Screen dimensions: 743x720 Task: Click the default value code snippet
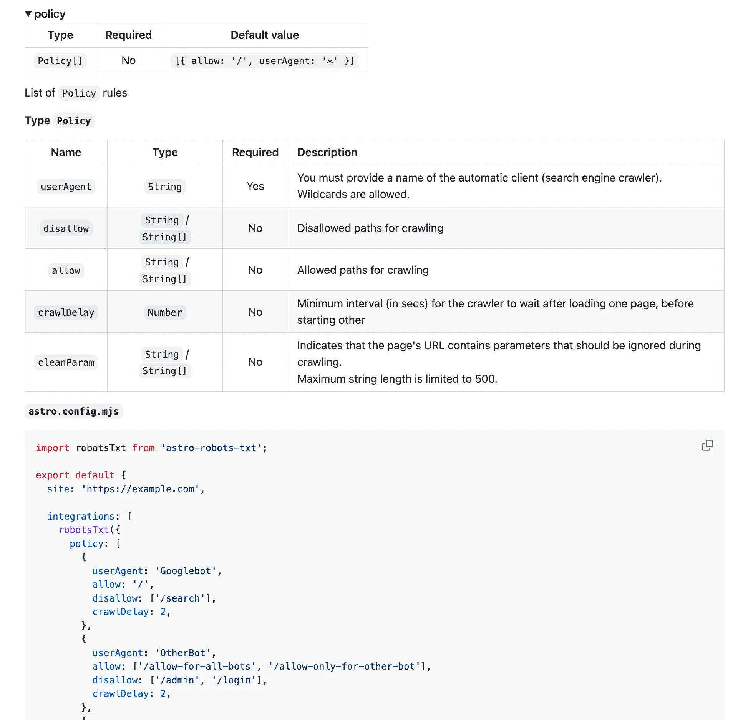click(x=264, y=61)
